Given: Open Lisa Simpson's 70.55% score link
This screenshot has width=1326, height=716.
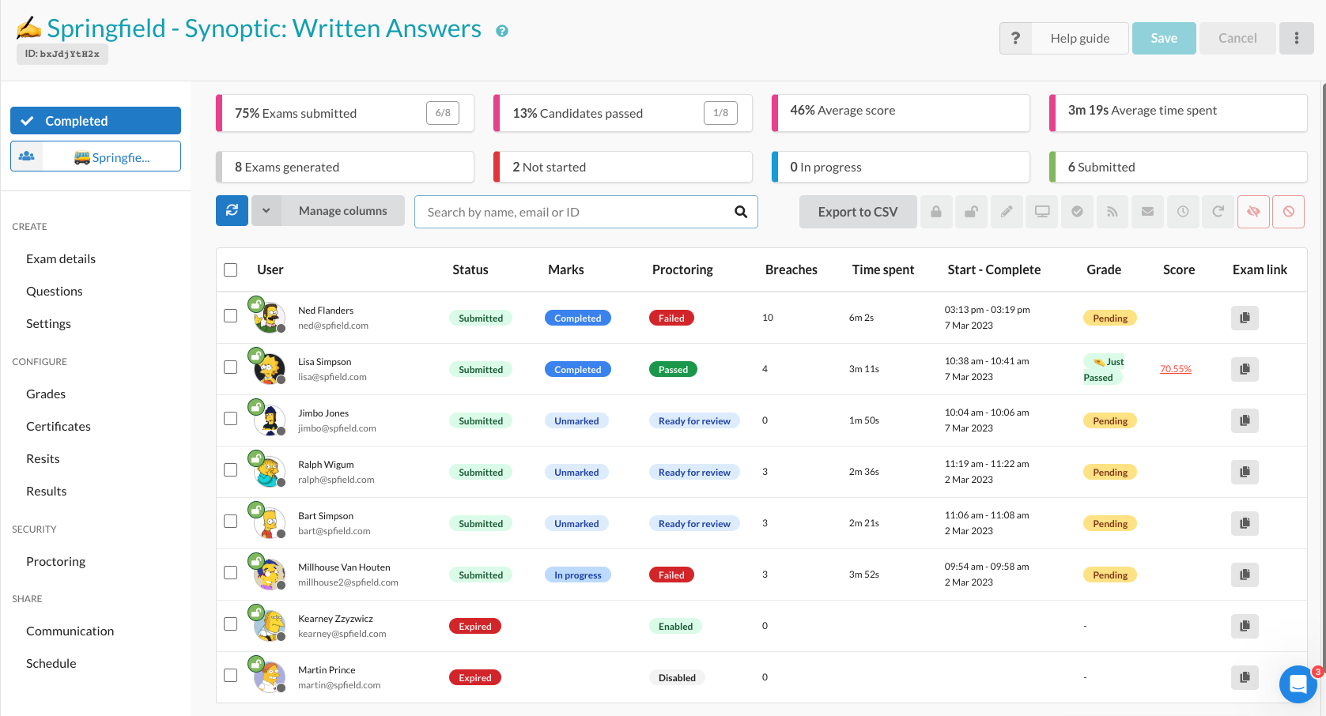Looking at the screenshot, I should [x=1175, y=369].
